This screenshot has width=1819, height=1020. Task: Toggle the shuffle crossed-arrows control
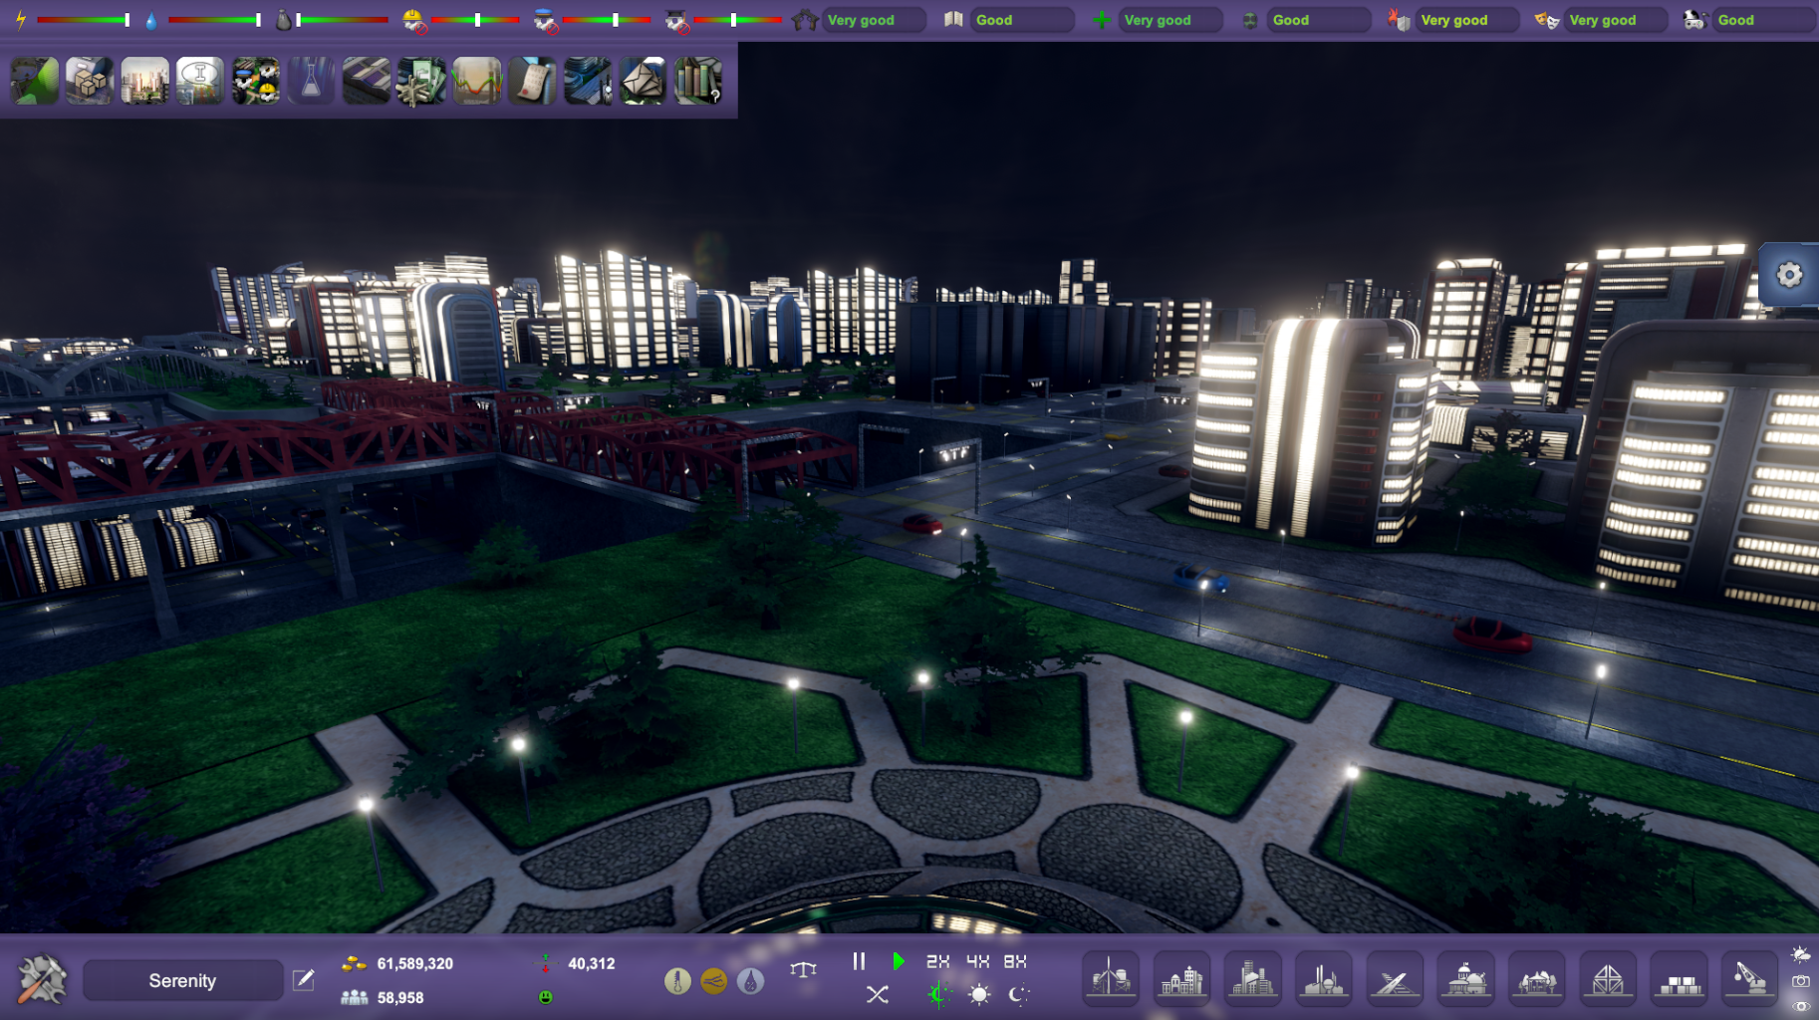coord(877,994)
